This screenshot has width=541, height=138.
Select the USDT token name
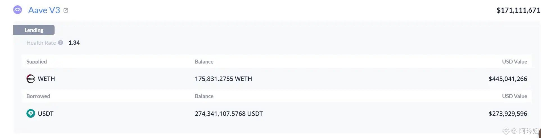(x=46, y=114)
